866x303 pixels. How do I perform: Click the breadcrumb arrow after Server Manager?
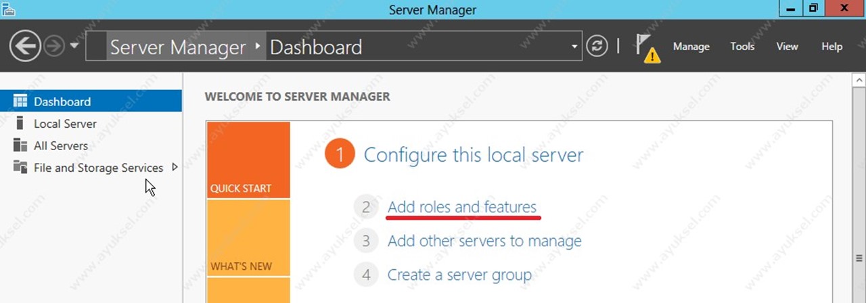pyautogui.click(x=257, y=47)
